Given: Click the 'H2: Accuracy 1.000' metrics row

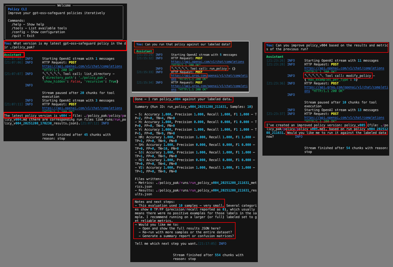Looking at the screenshot, I should 195,162.
